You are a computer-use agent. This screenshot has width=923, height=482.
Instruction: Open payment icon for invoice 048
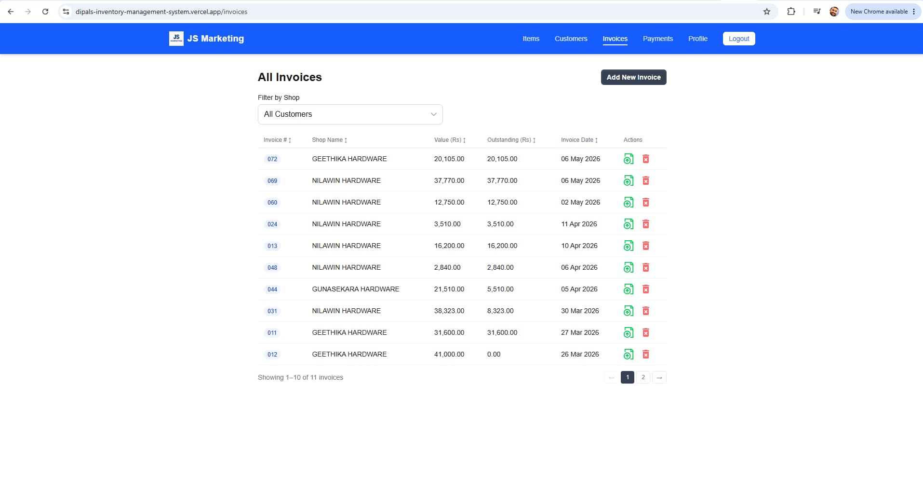[628, 267]
